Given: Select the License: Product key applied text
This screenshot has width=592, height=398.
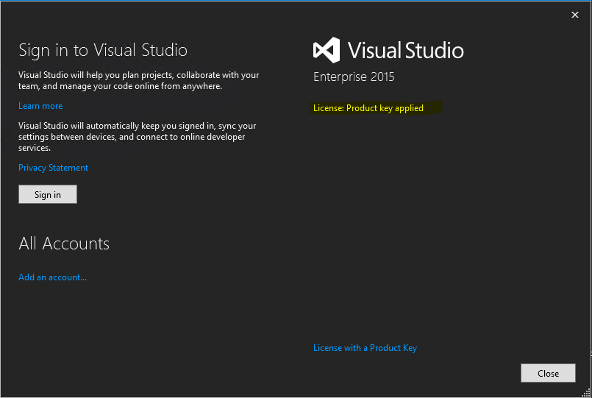Looking at the screenshot, I should tap(368, 108).
